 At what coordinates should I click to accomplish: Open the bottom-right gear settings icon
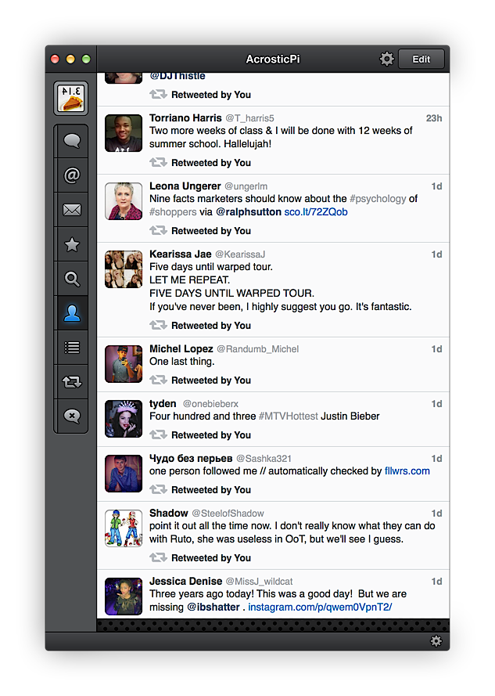coord(436,641)
